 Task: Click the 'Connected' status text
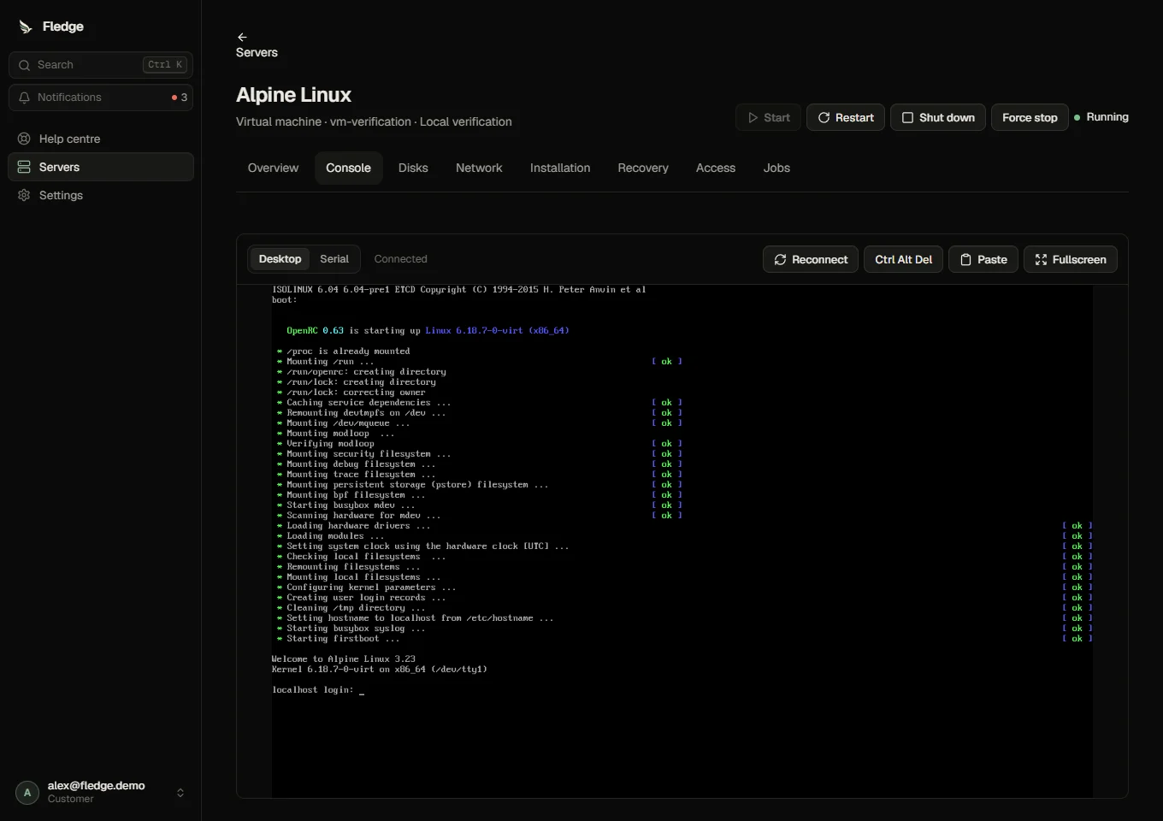point(400,259)
